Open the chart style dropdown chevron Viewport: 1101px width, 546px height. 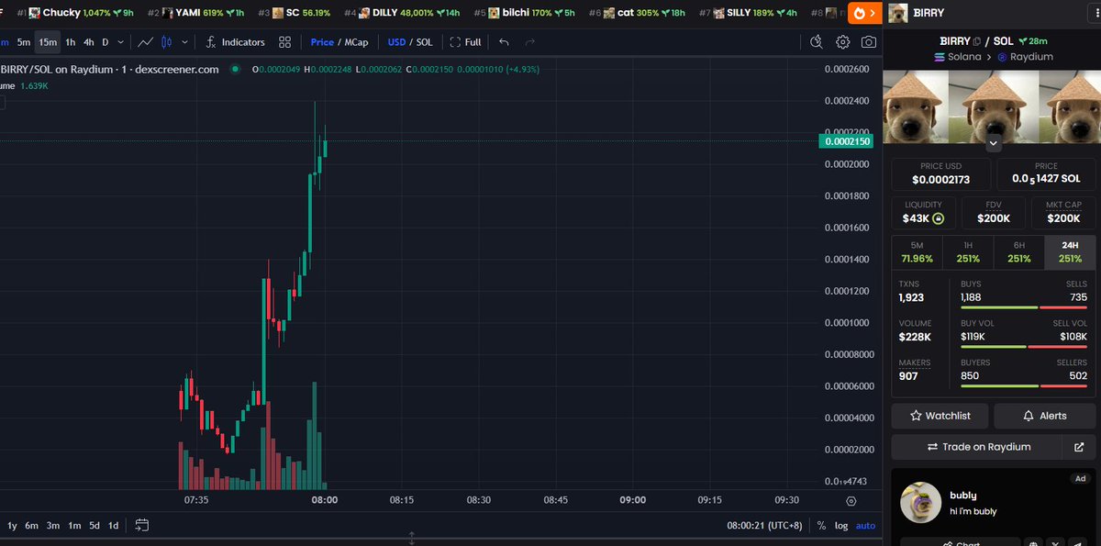[x=184, y=42]
